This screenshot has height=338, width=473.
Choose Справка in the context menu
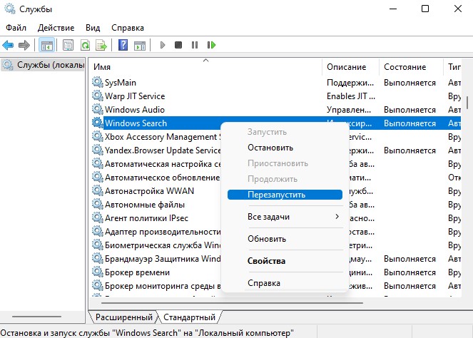(x=285, y=283)
